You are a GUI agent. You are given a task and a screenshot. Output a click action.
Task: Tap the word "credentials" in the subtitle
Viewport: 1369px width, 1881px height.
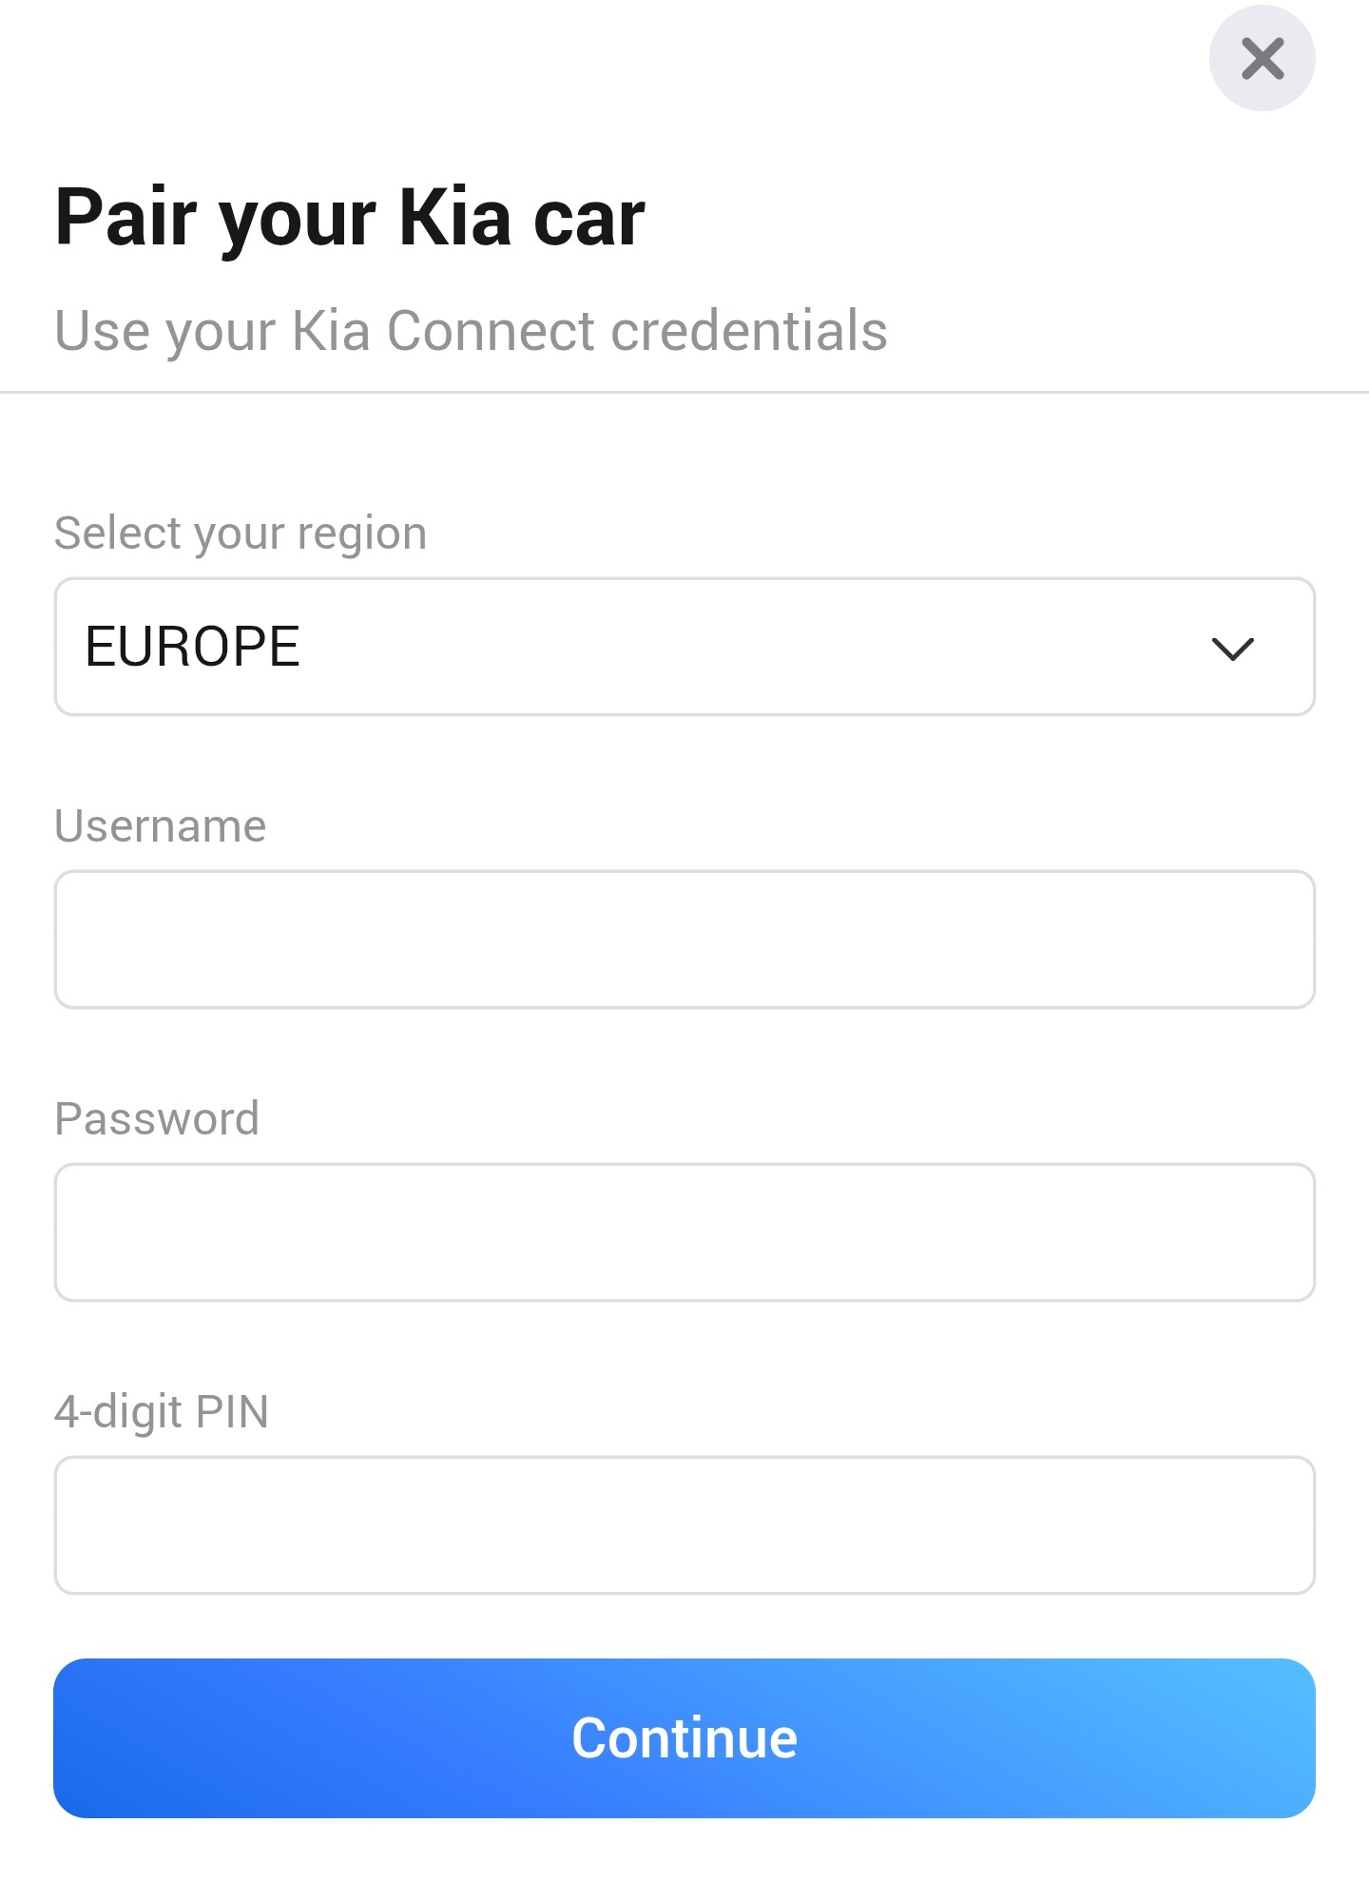tap(748, 331)
